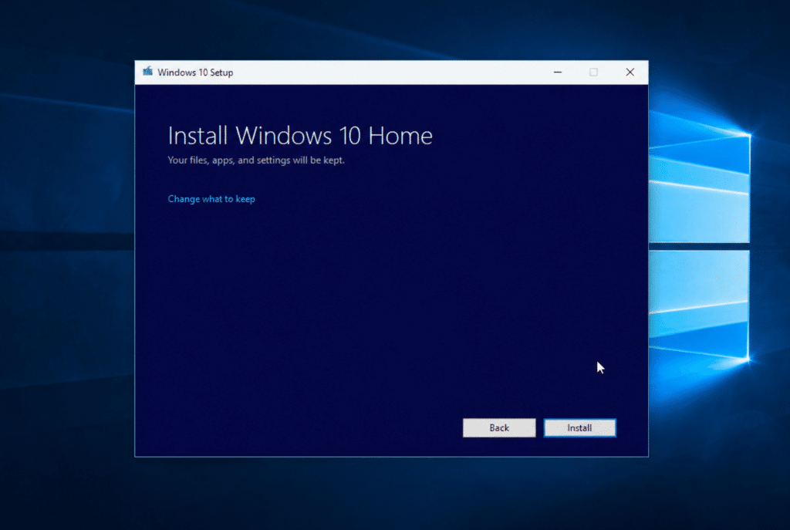Open the Change what to keep link
Viewport: 790px width, 530px height.
coord(211,199)
